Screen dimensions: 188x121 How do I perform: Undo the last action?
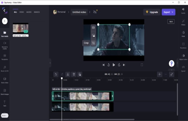coord(56,75)
